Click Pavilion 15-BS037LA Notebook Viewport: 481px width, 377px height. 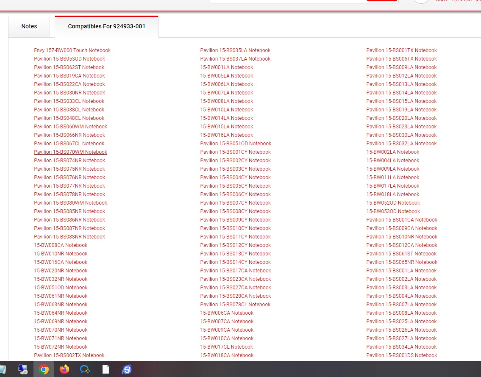235,59
